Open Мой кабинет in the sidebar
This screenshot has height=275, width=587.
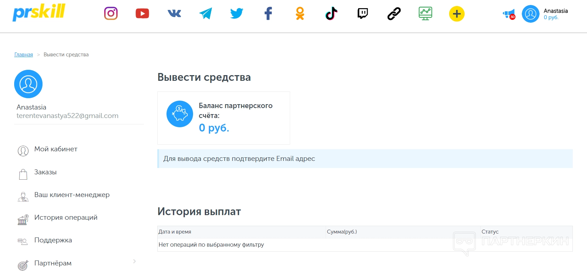pyautogui.click(x=56, y=149)
